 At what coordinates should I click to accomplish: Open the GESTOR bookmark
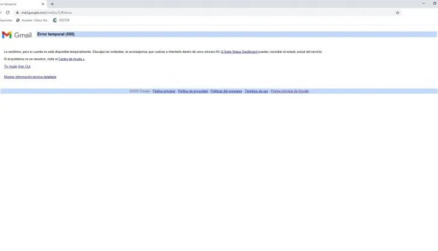click(x=61, y=20)
